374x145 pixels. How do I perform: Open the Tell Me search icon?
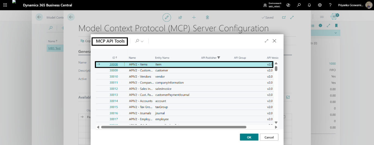(299, 5)
